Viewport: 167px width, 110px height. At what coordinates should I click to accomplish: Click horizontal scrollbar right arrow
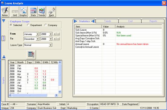(56, 95)
